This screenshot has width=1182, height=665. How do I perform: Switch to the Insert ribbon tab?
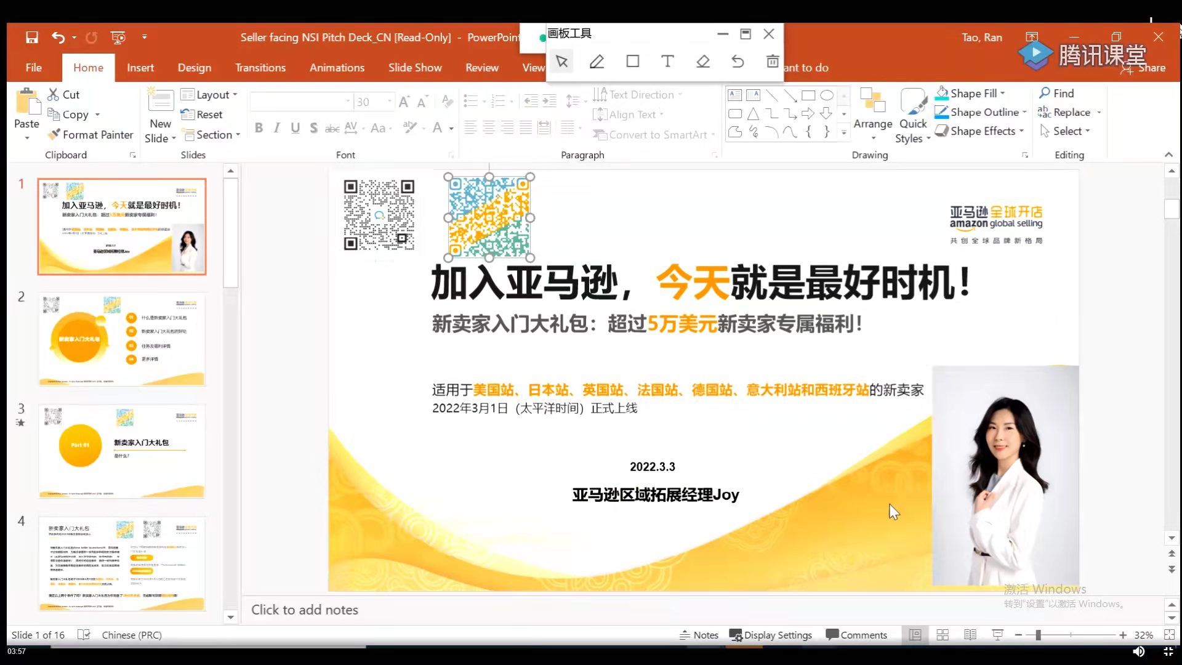click(140, 68)
